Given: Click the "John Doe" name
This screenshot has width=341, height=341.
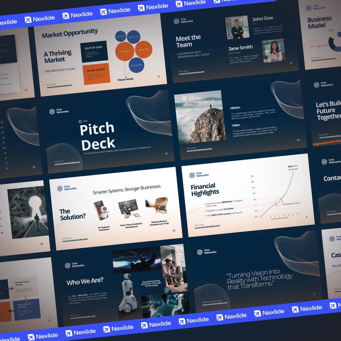Looking at the screenshot, I should pyautogui.click(x=262, y=19).
